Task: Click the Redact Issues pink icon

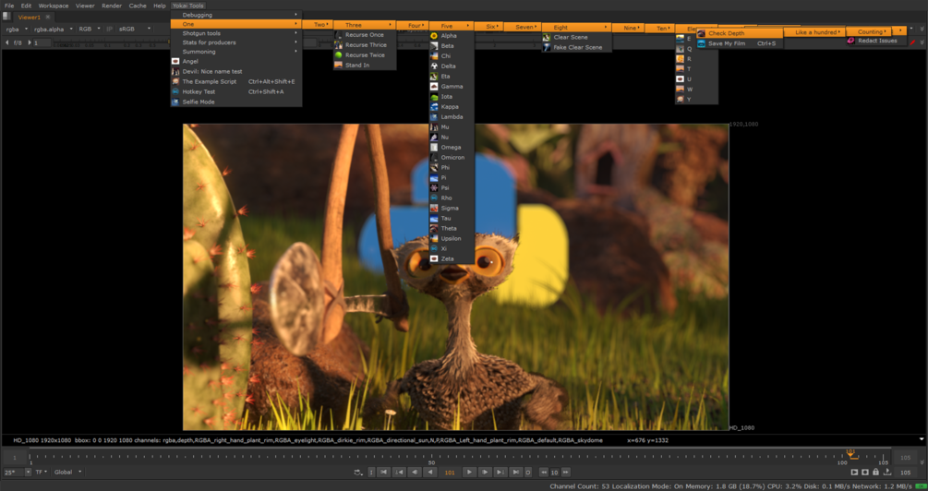Action: tap(850, 41)
